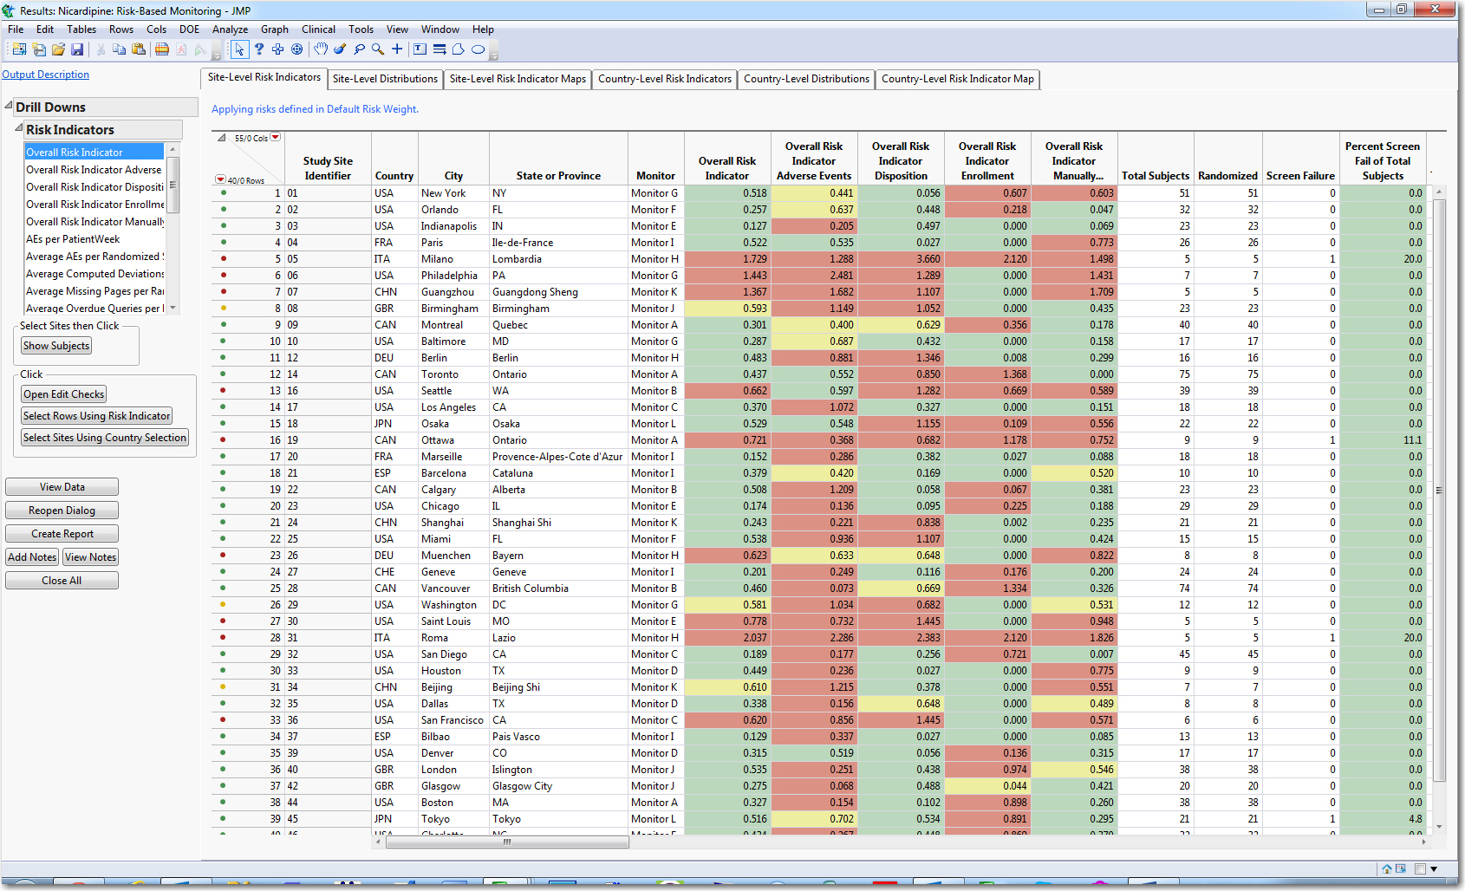Click Select Rows Using Risk Indicator button

tap(97, 416)
